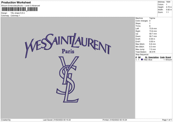Click brand value 'Wilcom'
Viewport: 173px width, 122px height.
(x=169, y=60)
